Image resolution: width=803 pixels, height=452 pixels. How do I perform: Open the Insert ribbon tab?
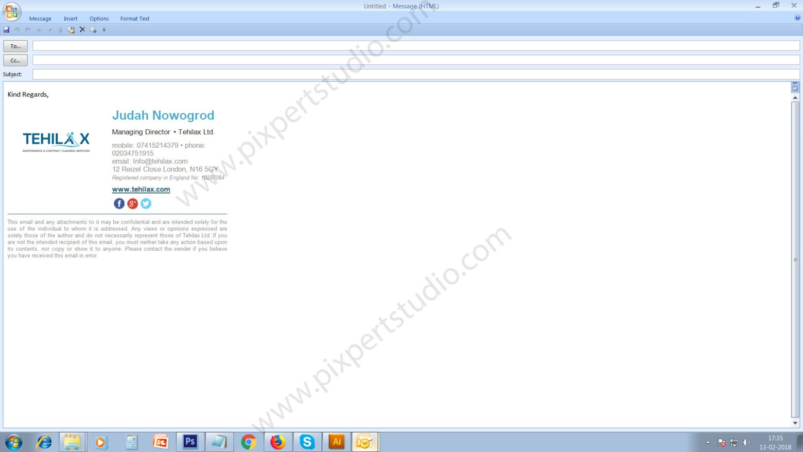[x=71, y=19]
